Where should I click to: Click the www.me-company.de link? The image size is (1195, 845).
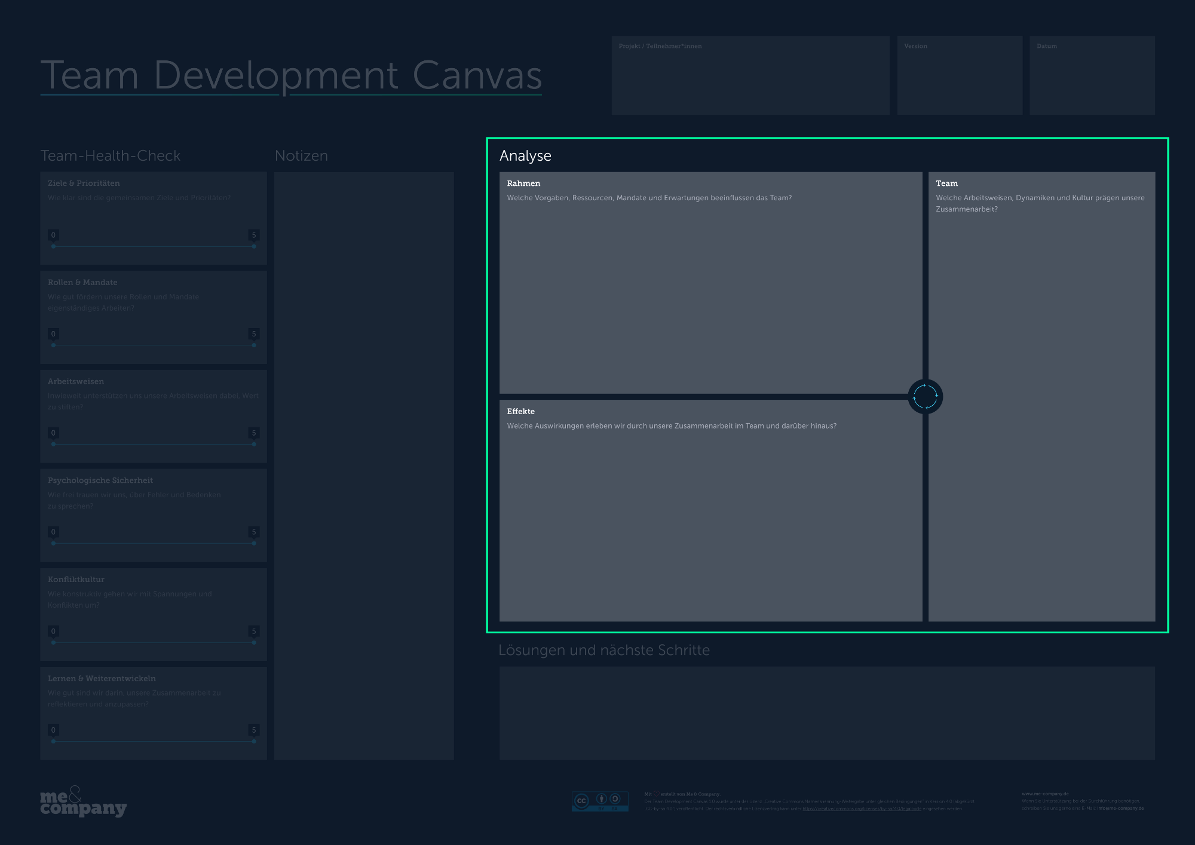pyautogui.click(x=1045, y=794)
